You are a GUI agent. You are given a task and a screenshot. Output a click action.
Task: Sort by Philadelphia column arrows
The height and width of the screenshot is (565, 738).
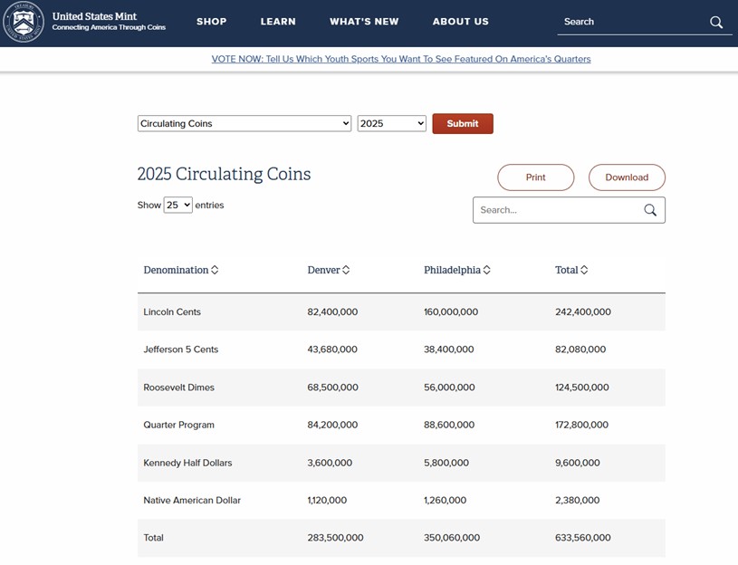click(x=486, y=270)
